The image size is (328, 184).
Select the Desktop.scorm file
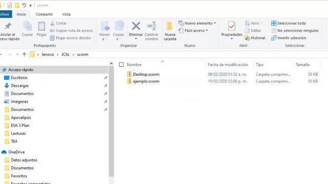click(x=146, y=74)
